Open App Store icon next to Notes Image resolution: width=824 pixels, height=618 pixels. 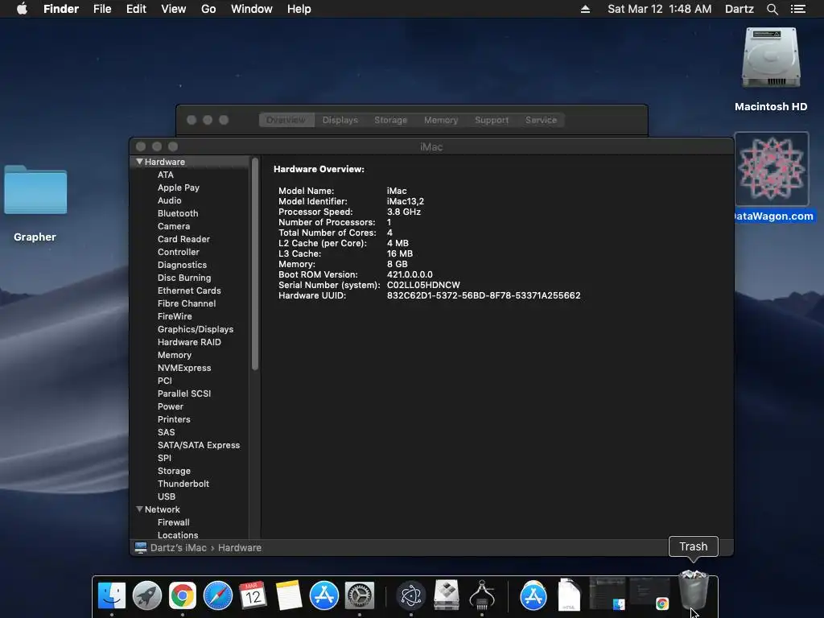[x=323, y=595]
